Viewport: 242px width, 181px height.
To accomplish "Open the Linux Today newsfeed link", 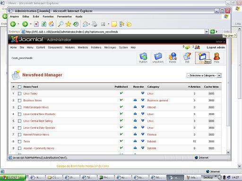I will 30,93.
